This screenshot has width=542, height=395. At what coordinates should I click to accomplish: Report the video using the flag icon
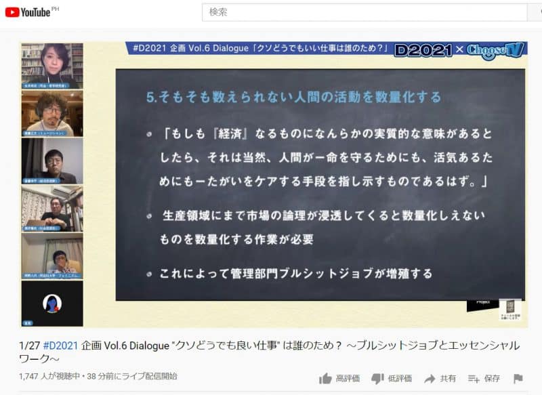point(518,378)
